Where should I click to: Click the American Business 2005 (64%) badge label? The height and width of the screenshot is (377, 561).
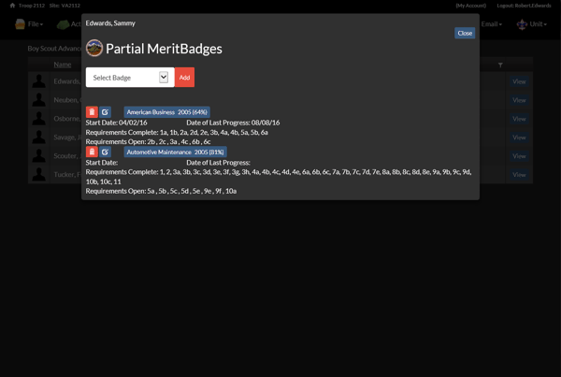pyautogui.click(x=167, y=112)
